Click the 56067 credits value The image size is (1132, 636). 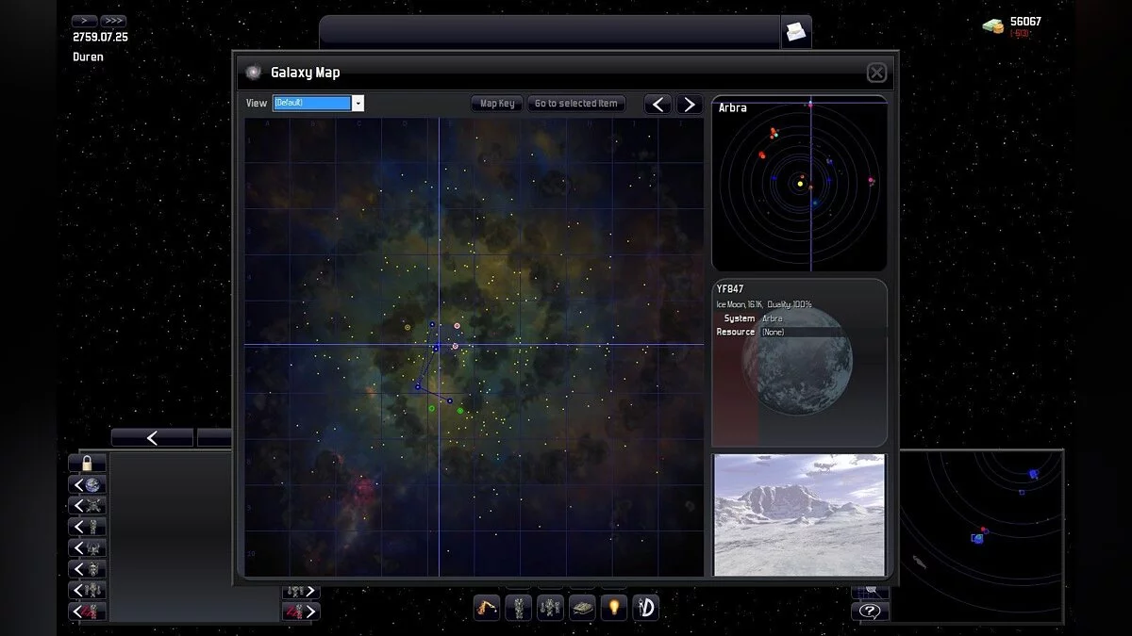(1026, 22)
